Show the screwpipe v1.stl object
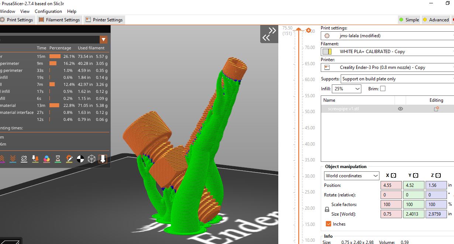Screen dimensions: 454x244 coord(400,109)
